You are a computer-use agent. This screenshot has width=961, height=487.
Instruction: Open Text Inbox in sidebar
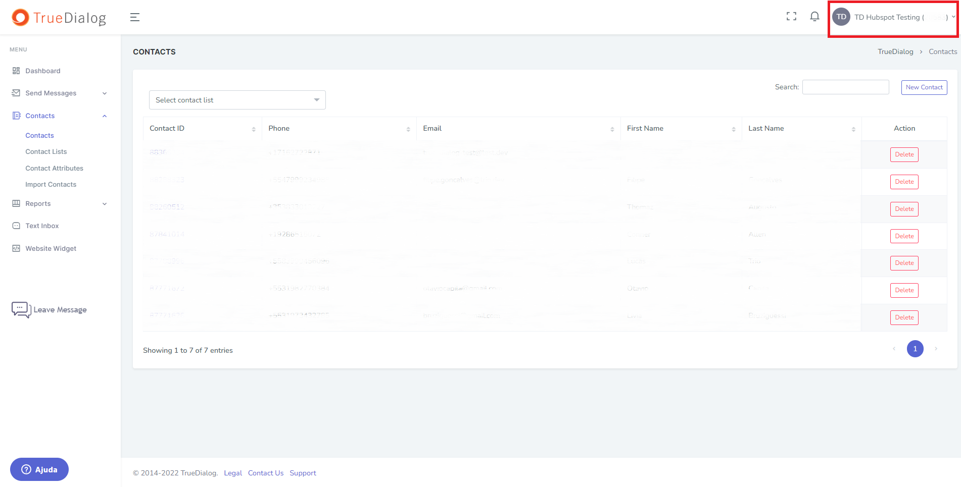(x=42, y=226)
